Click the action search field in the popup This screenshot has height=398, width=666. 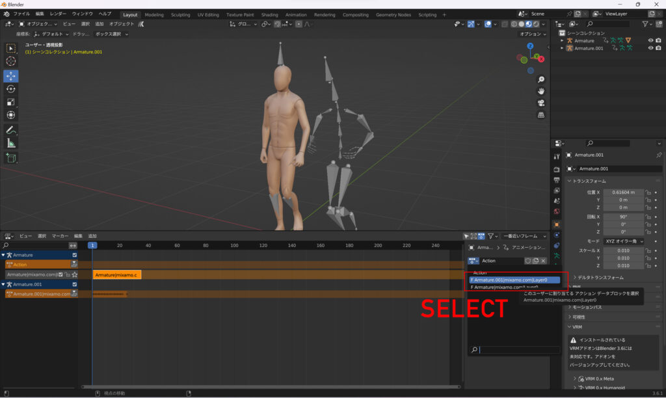point(518,350)
